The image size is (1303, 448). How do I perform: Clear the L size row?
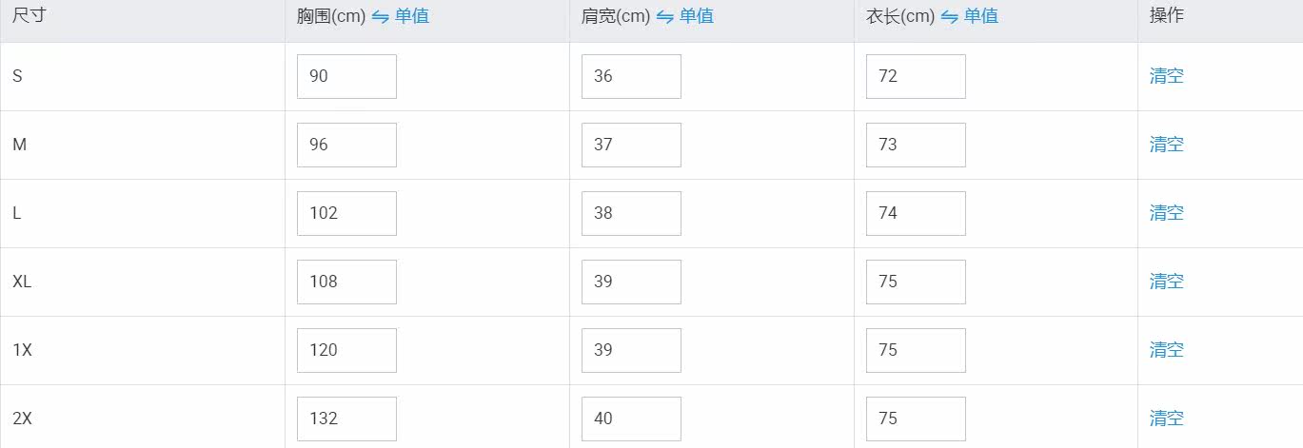point(1166,213)
